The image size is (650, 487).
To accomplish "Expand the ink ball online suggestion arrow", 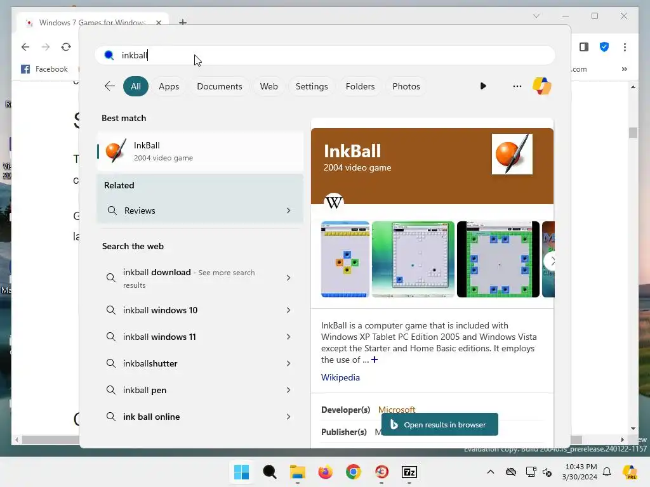I will (x=289, y=417).
